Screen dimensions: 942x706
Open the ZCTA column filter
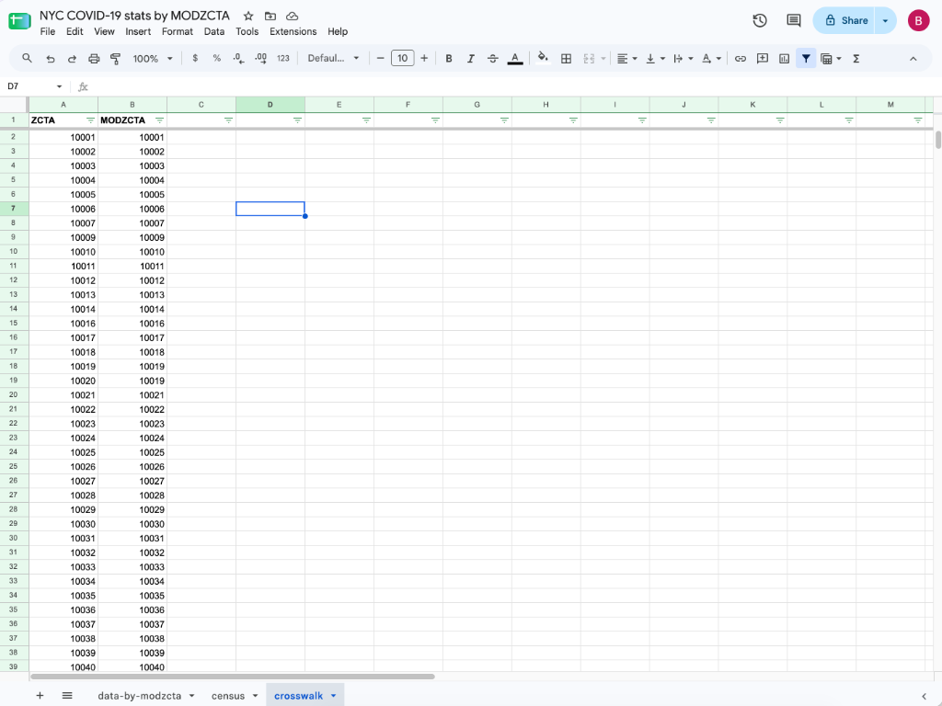pos(91,120)
